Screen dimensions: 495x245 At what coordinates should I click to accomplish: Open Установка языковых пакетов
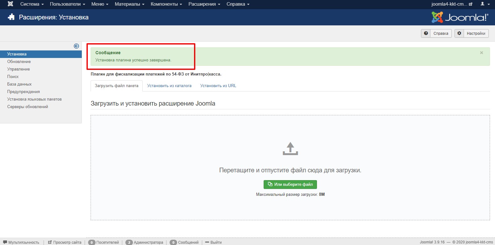(34, 99)
